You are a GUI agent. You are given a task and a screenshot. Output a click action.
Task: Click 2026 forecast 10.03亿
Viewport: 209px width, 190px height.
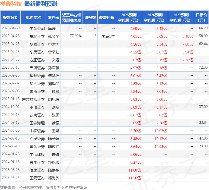click(x=161, y=131)
